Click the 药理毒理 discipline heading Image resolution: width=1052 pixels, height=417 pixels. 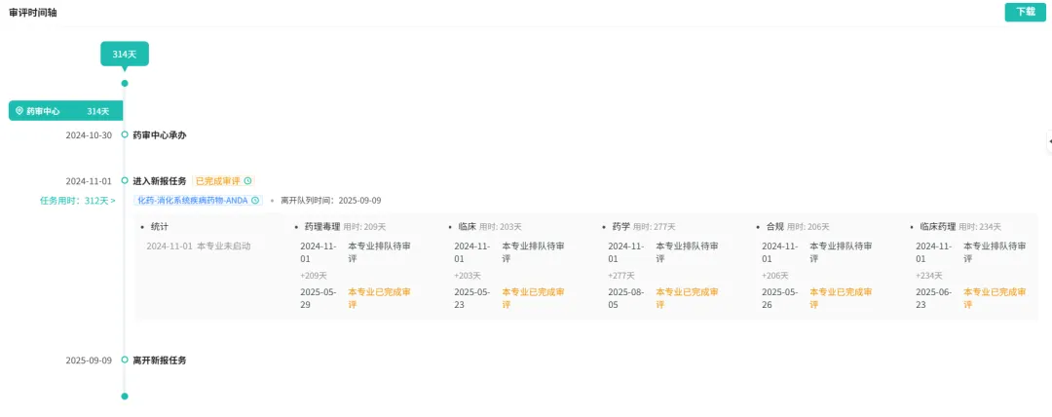321,226
